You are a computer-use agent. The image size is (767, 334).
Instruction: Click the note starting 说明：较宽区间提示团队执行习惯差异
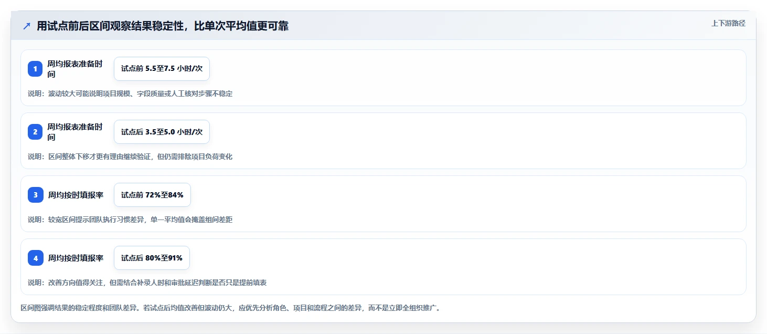(x=130, y=220)
